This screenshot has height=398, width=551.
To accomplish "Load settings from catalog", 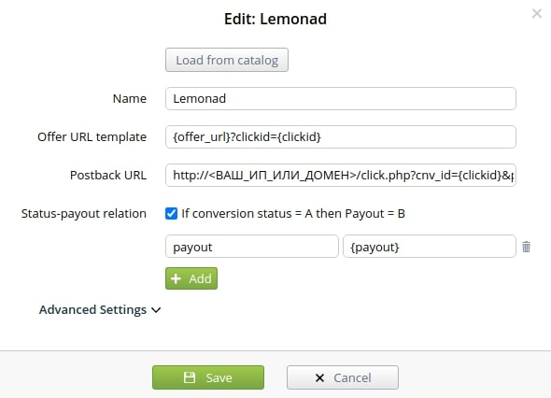I will coord(227,60).
